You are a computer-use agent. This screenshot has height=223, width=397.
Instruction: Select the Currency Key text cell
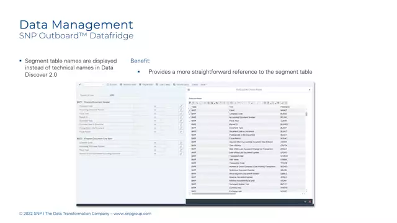[235, 188]
